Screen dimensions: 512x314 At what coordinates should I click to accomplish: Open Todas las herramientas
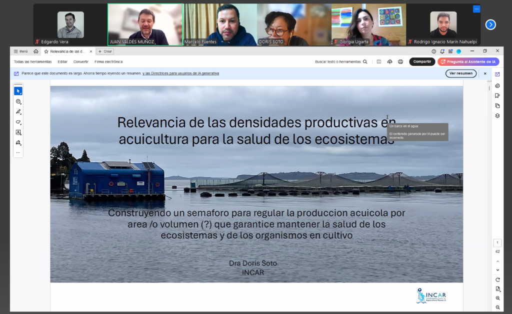(32, 62)
